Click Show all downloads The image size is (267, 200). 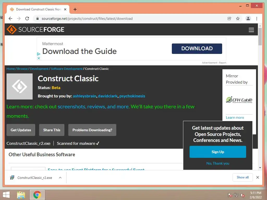(x=242, y=177)
